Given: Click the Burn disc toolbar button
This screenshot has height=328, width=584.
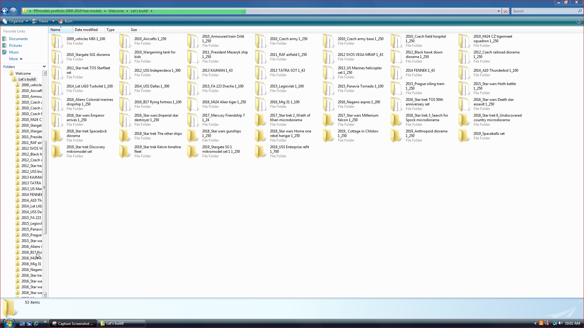Looking at the screenshot, I should (65, 21).
